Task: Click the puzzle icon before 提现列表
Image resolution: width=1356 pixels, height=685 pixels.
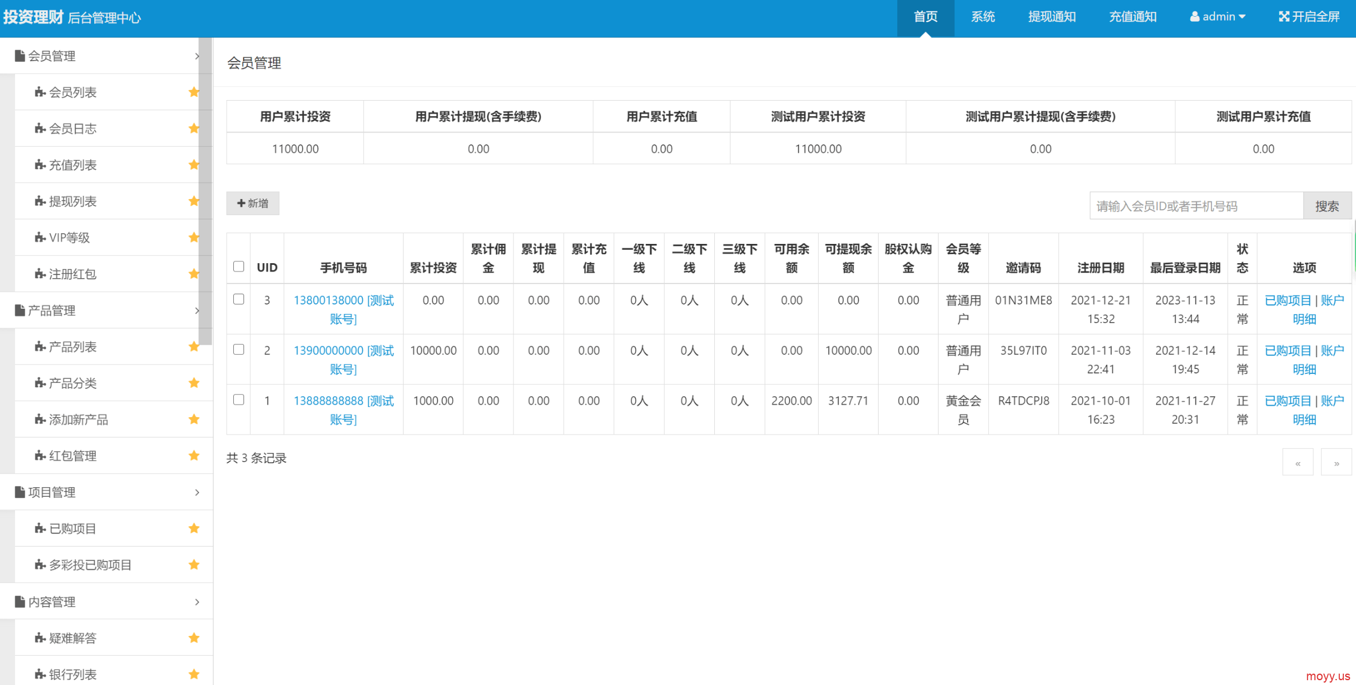Action: point(40,201)
